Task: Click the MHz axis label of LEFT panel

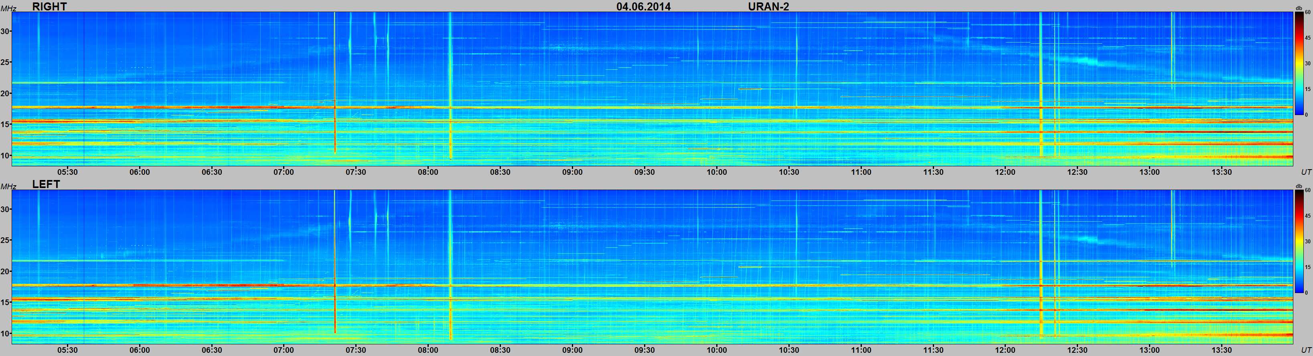Action: click(8, 186)
